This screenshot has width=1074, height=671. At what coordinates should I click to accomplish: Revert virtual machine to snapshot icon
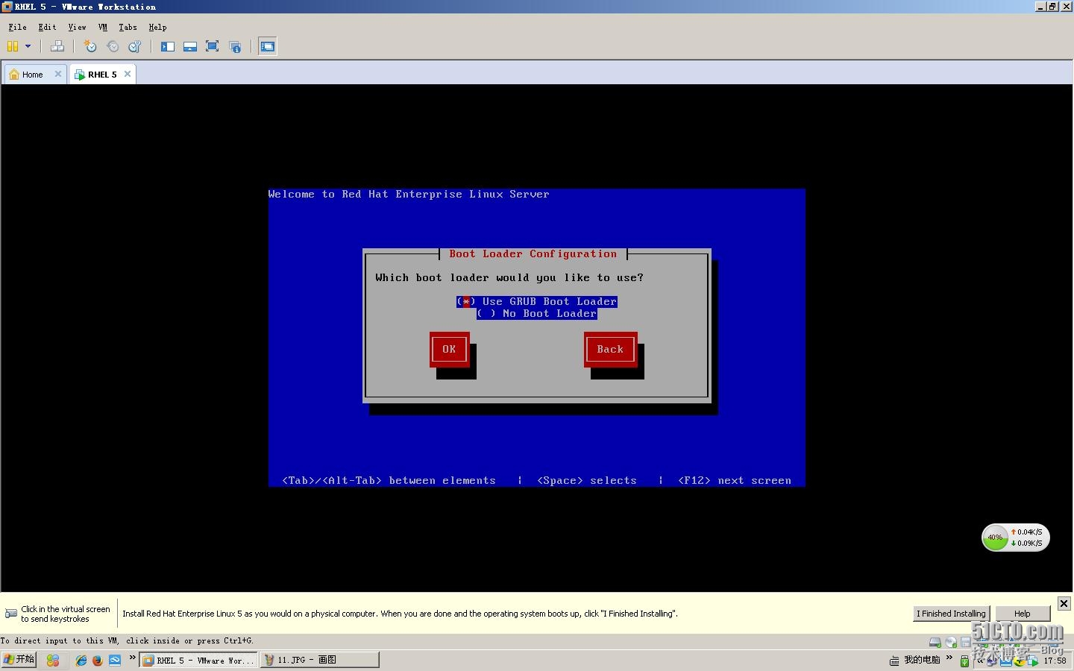point(113,46)
